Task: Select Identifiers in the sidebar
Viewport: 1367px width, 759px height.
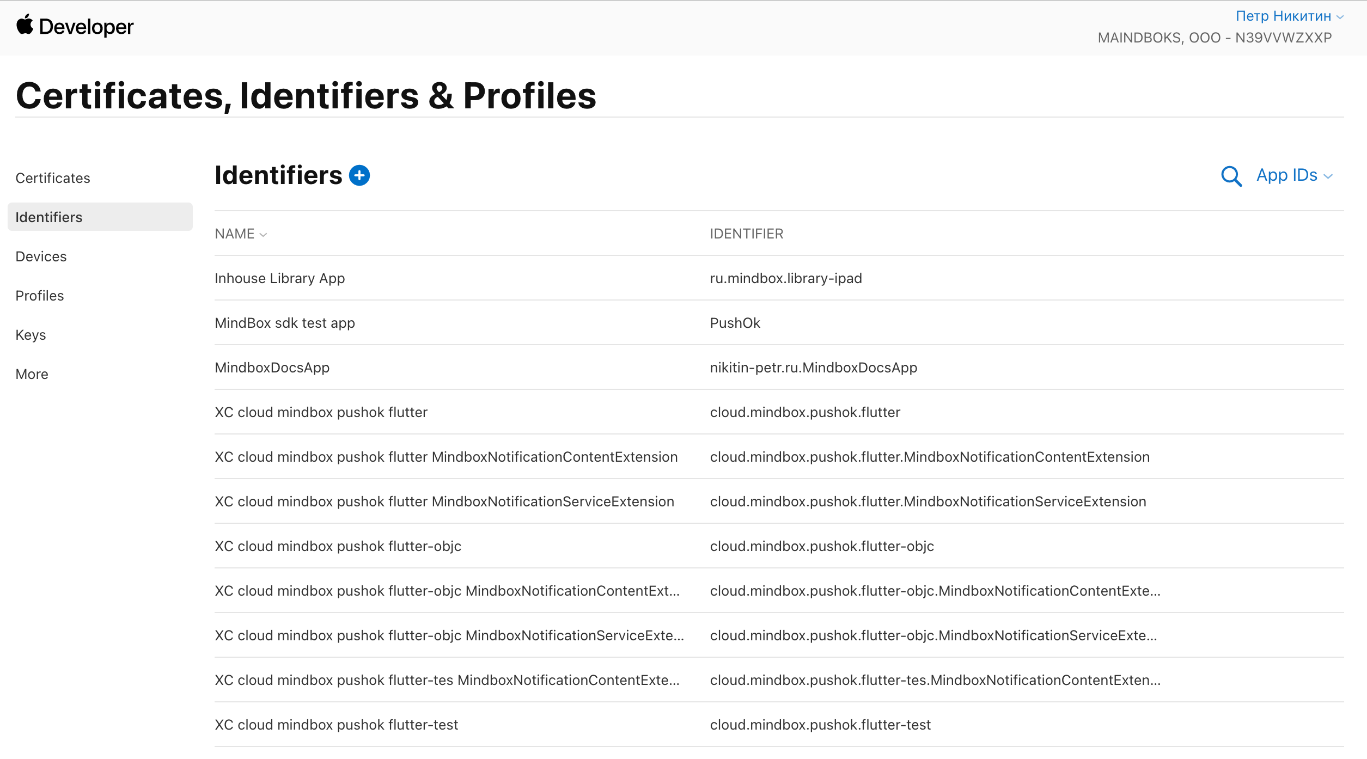Action: [x=100, y=217]
